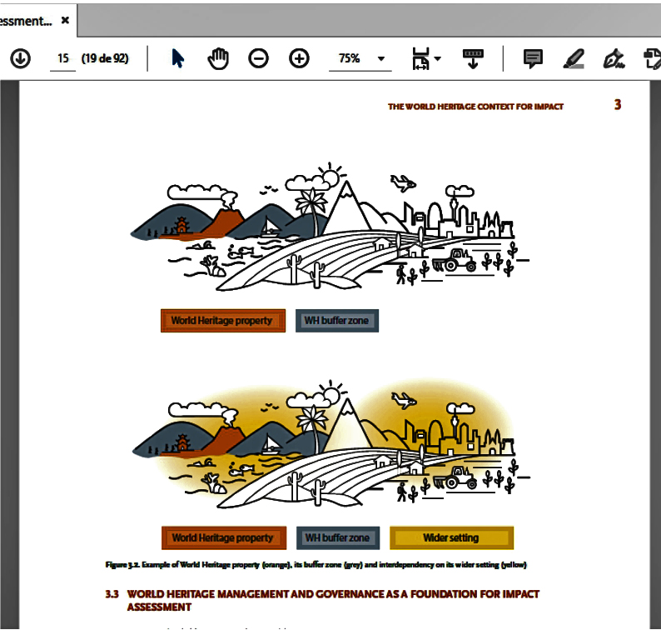This screenshot has width=661, height=630.
Task: Click the page number field showing 15
Action: 62,58
